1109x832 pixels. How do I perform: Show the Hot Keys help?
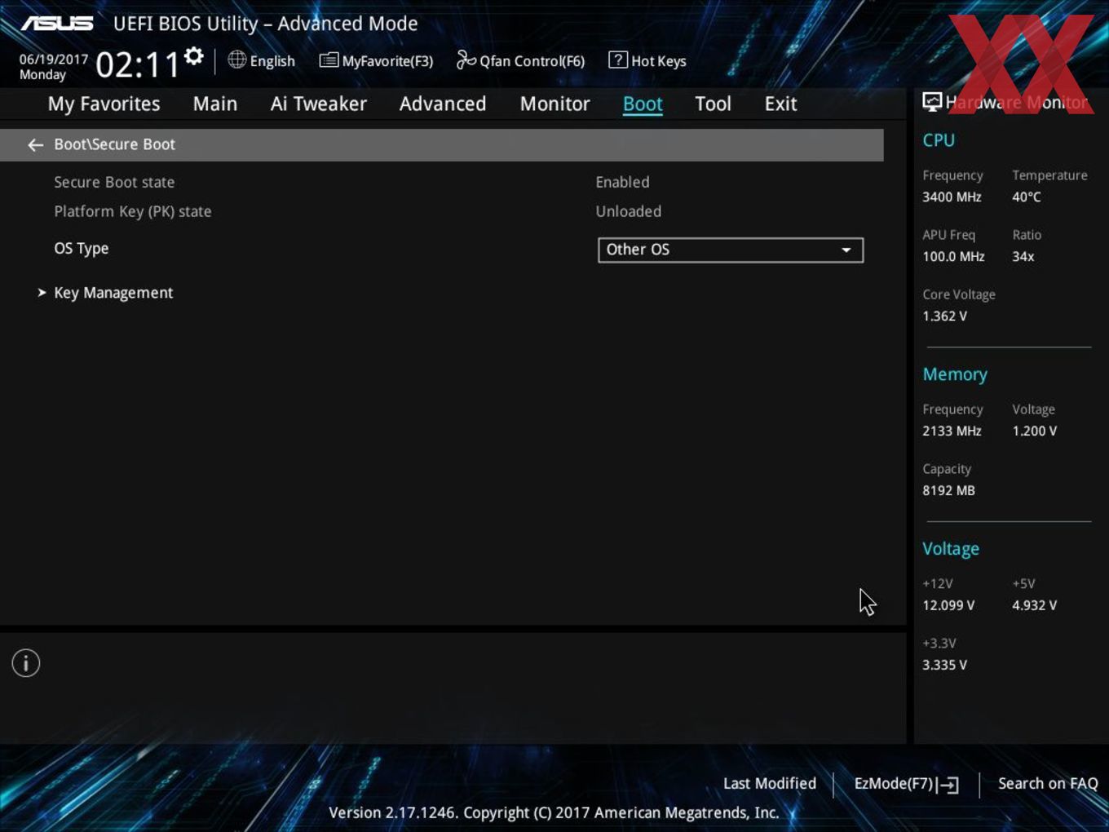click(647, 60)
